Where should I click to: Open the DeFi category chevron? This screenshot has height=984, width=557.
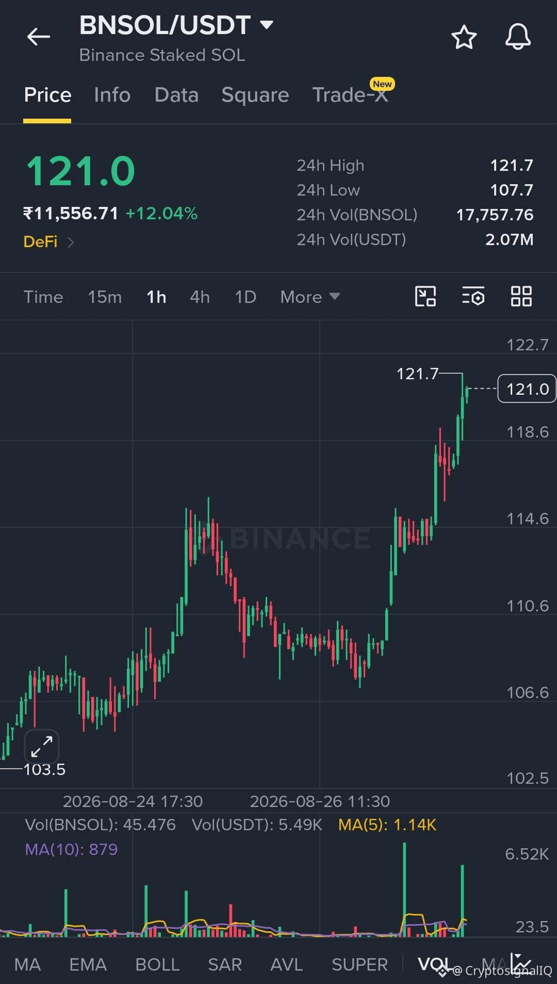(71, 242)
